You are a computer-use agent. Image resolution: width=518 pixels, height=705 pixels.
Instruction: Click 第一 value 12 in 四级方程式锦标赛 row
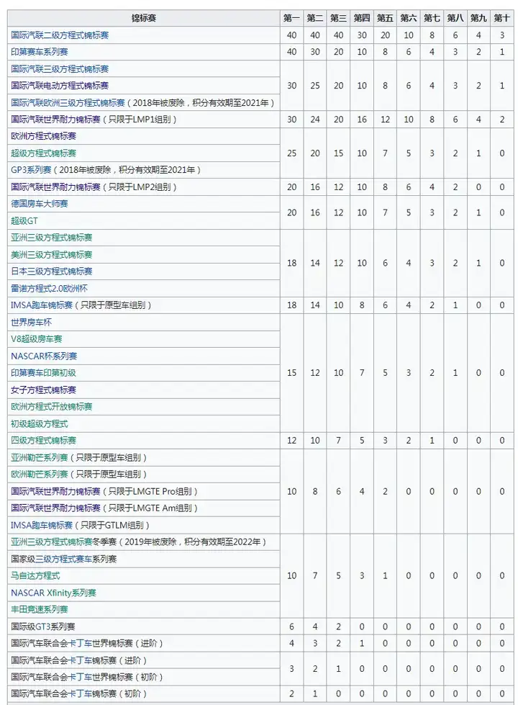(291, 440)
